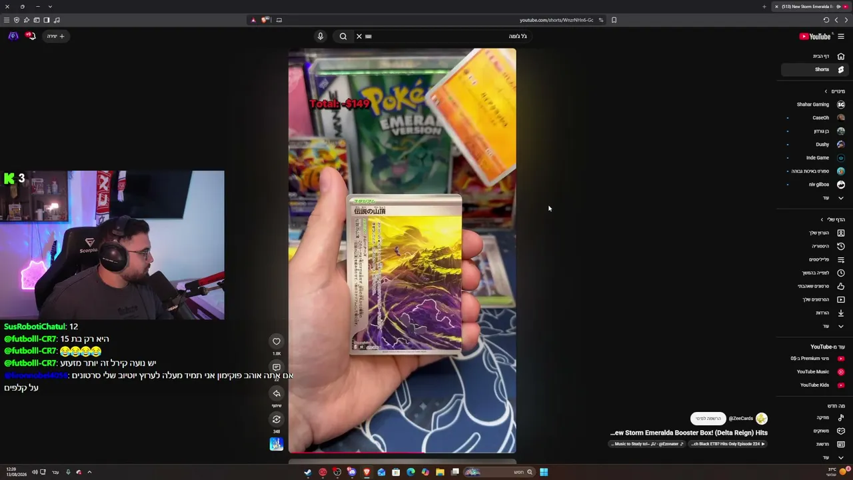
Task: Go to YouTube home via the logo
Action: (815, 36)
